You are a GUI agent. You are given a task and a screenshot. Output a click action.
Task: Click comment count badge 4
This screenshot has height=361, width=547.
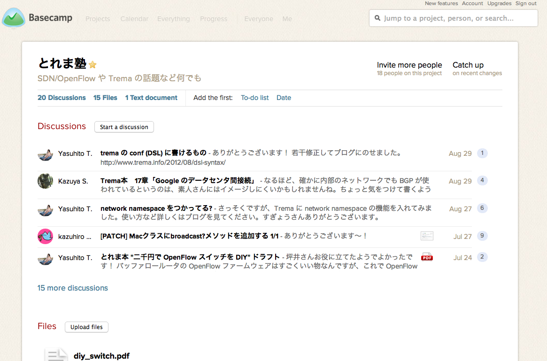click(x=482, y=180)
